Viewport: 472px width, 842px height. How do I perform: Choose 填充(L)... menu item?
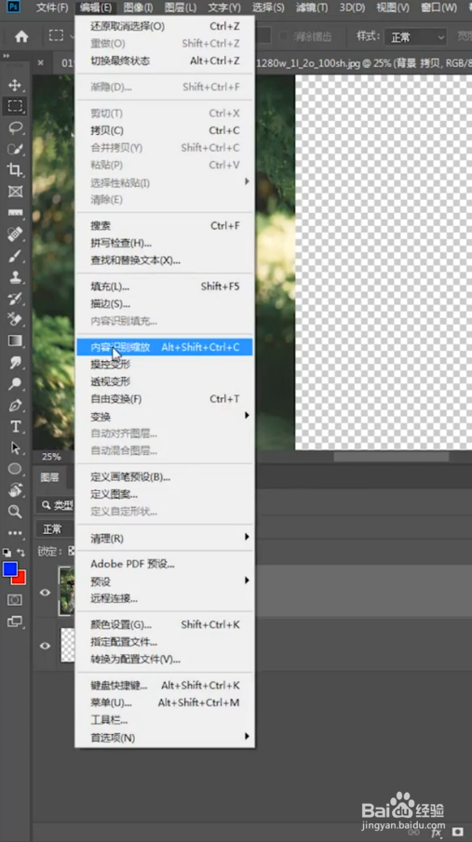[165, 287]
